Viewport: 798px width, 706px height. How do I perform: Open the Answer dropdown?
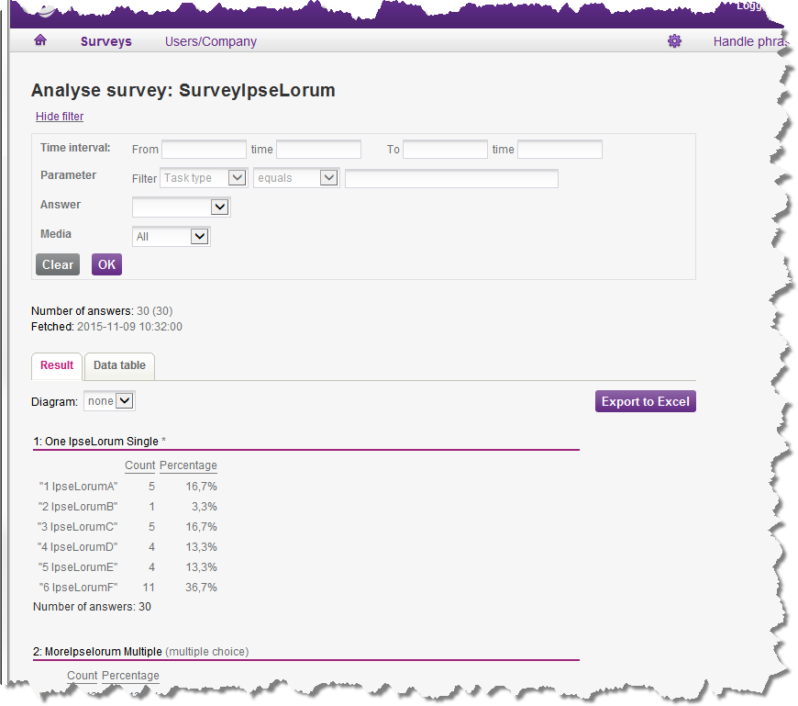(181, 207)
